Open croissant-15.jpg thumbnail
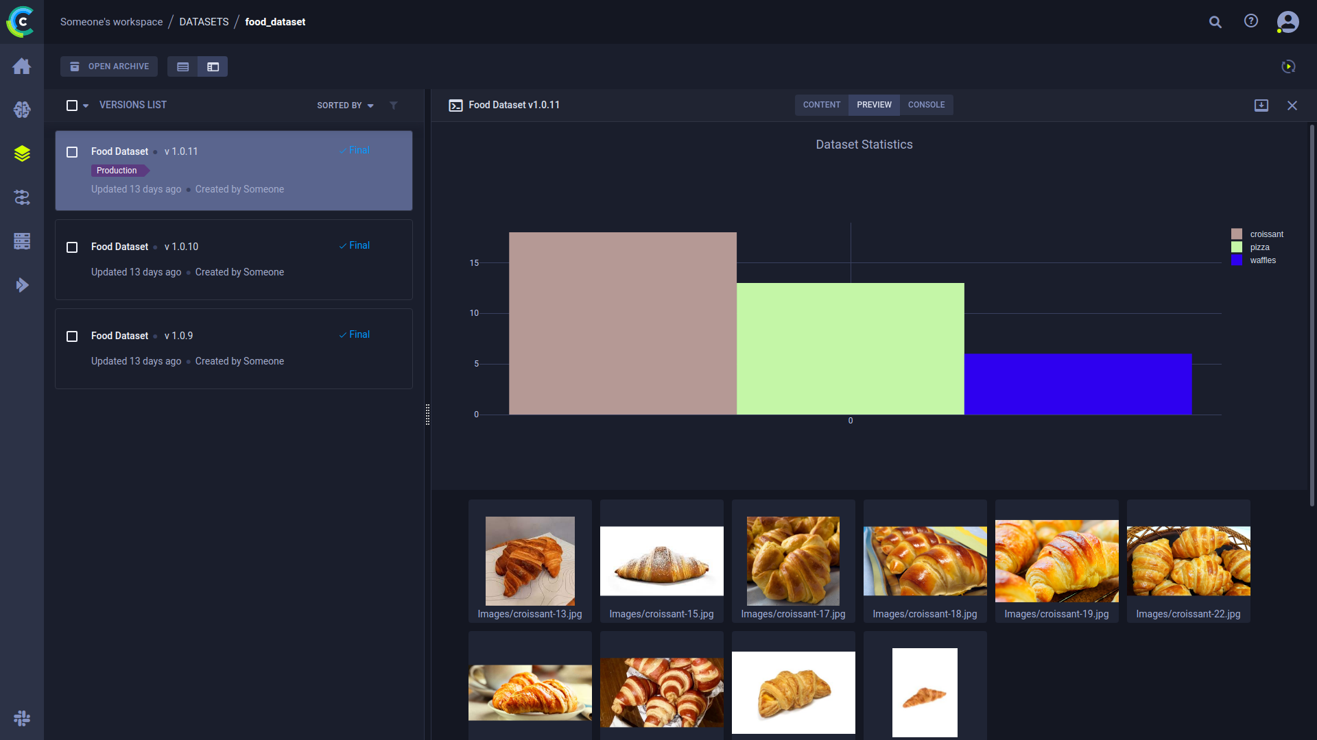This screenshot has width=1317, height=740. (x=662, y=561)
